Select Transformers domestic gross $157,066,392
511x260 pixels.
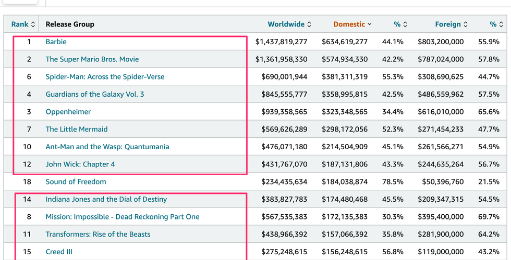click(x=345, y=235)
